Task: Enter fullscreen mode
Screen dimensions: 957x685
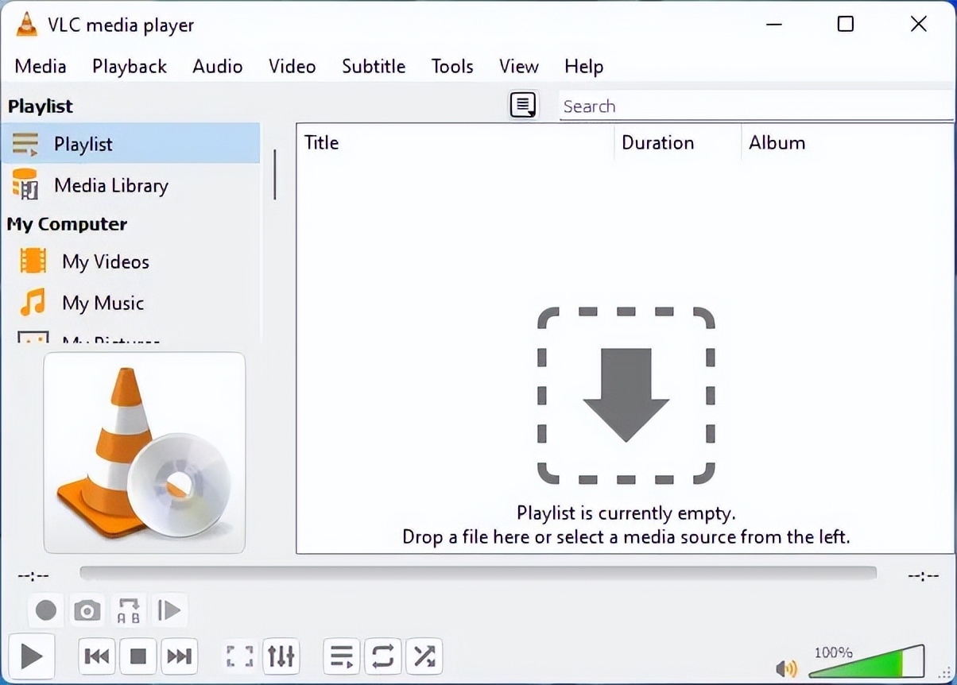Action: click(238, 656)
